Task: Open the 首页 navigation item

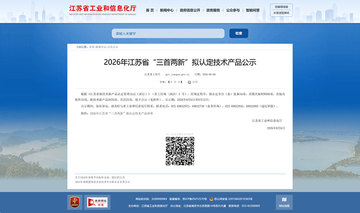Action: tap(150, 10)
